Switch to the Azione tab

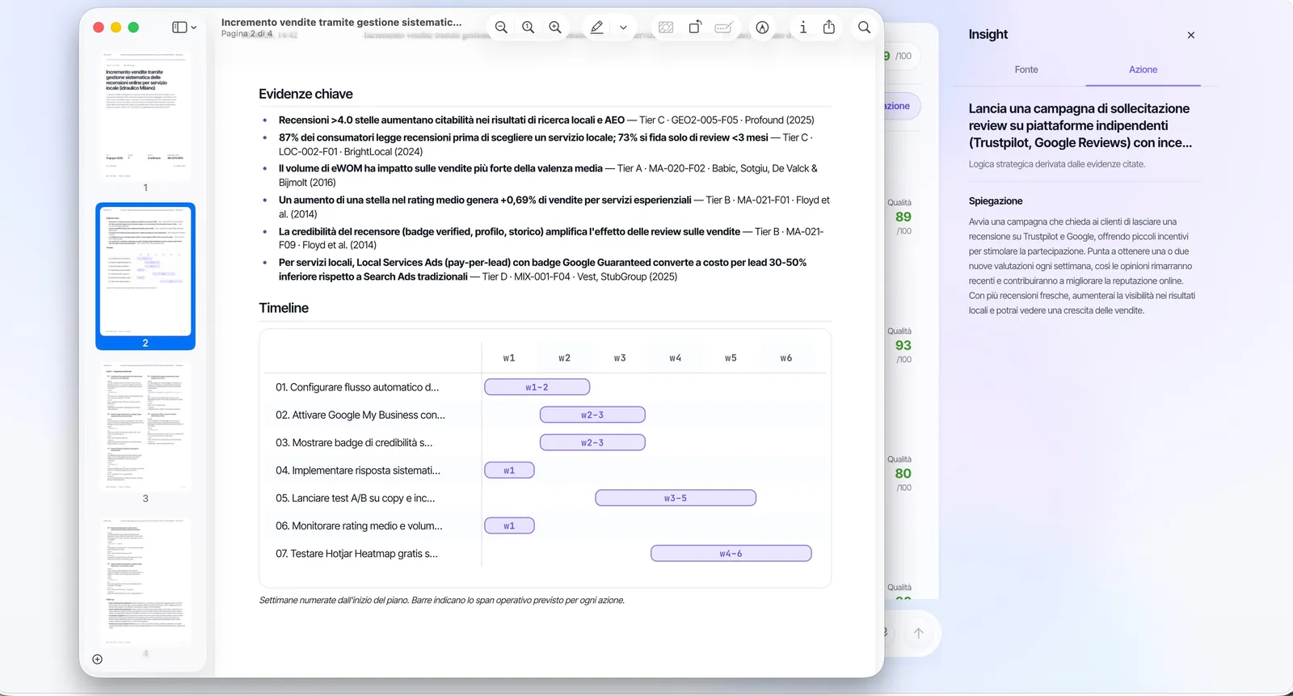pos(1143,70)
